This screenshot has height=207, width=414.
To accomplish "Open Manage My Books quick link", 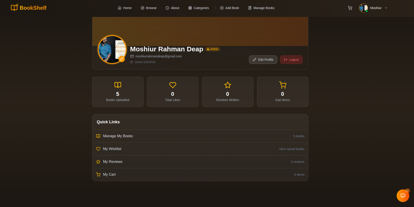I will 200,136.
